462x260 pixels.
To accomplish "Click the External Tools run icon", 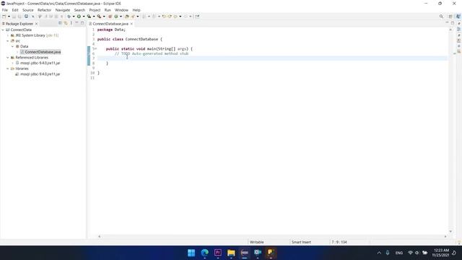I will point(100,17).
